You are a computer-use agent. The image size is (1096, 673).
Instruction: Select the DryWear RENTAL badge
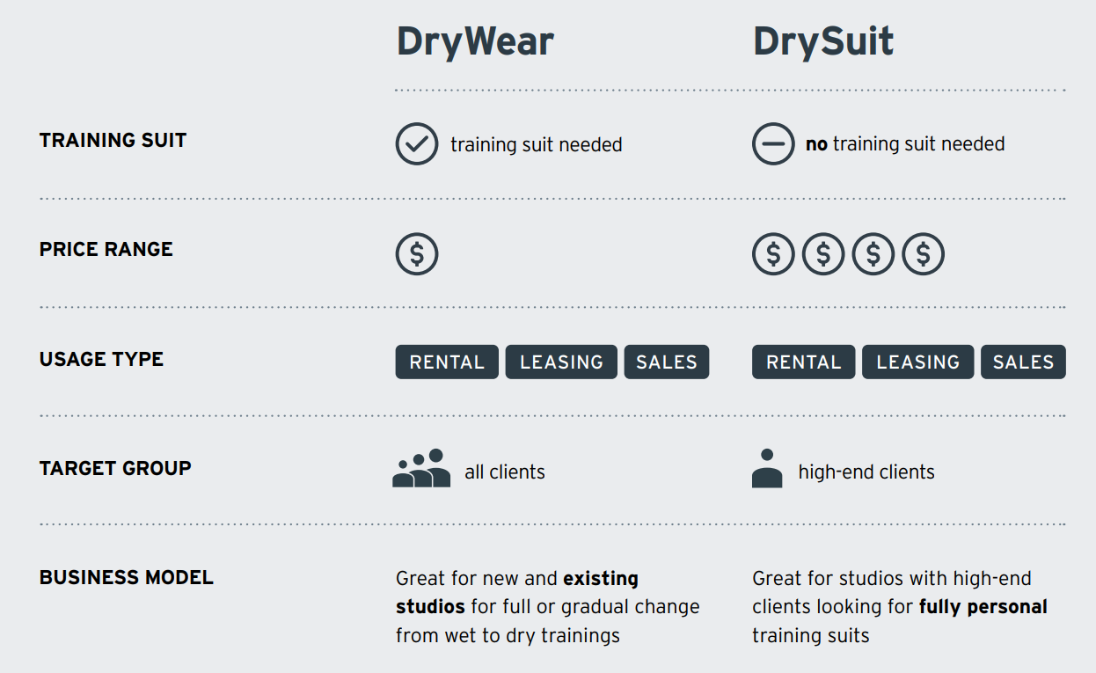[447, 362]
